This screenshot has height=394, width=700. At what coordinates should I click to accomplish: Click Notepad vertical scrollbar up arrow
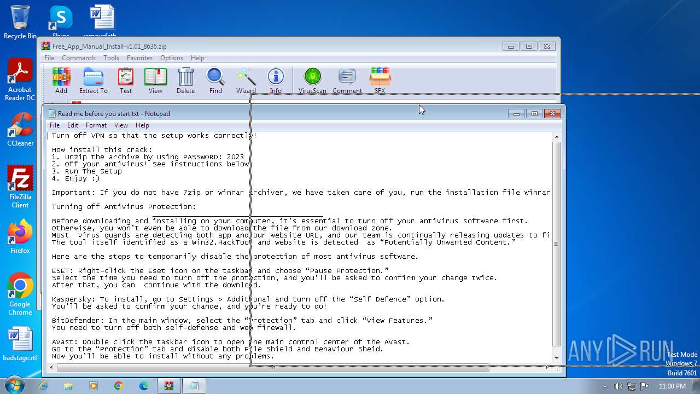557,137
